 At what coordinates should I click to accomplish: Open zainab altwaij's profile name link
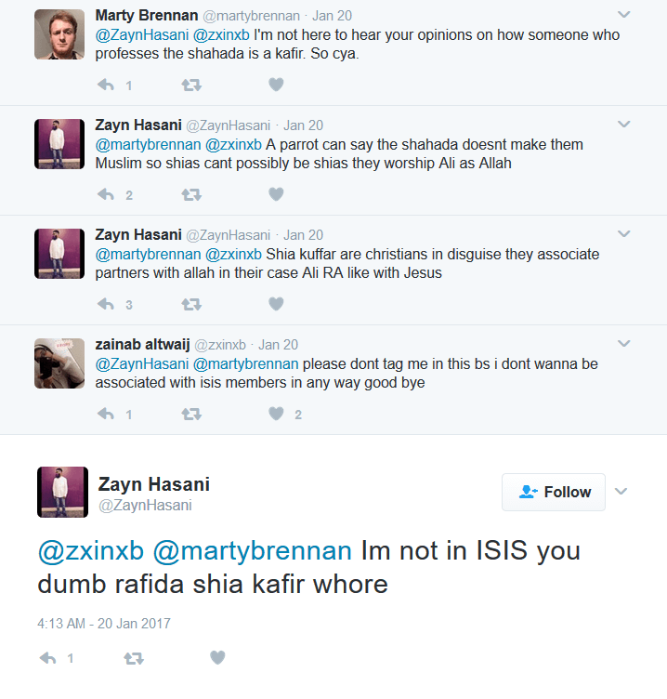pos(140,344)
